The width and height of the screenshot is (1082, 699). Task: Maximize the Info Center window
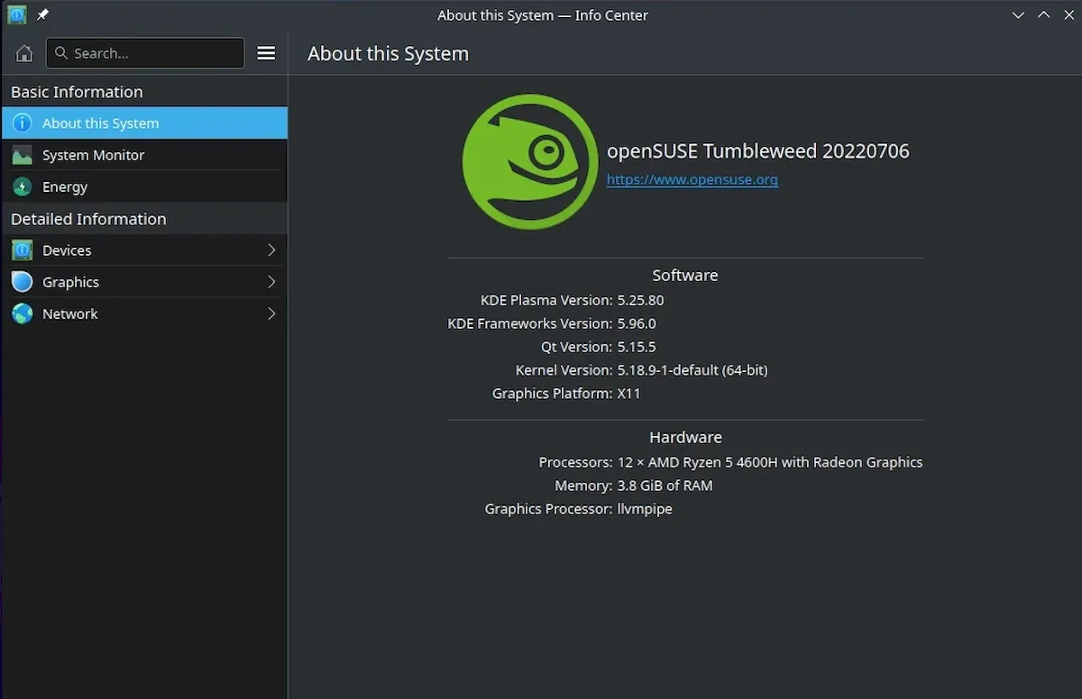coord(1043,14)
